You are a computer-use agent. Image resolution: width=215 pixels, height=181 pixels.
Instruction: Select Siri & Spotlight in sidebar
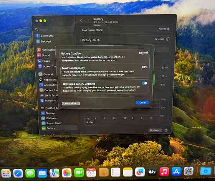tap(49, 95)
